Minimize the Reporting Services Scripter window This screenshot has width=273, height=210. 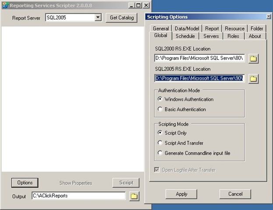click(x=131, y=5)
